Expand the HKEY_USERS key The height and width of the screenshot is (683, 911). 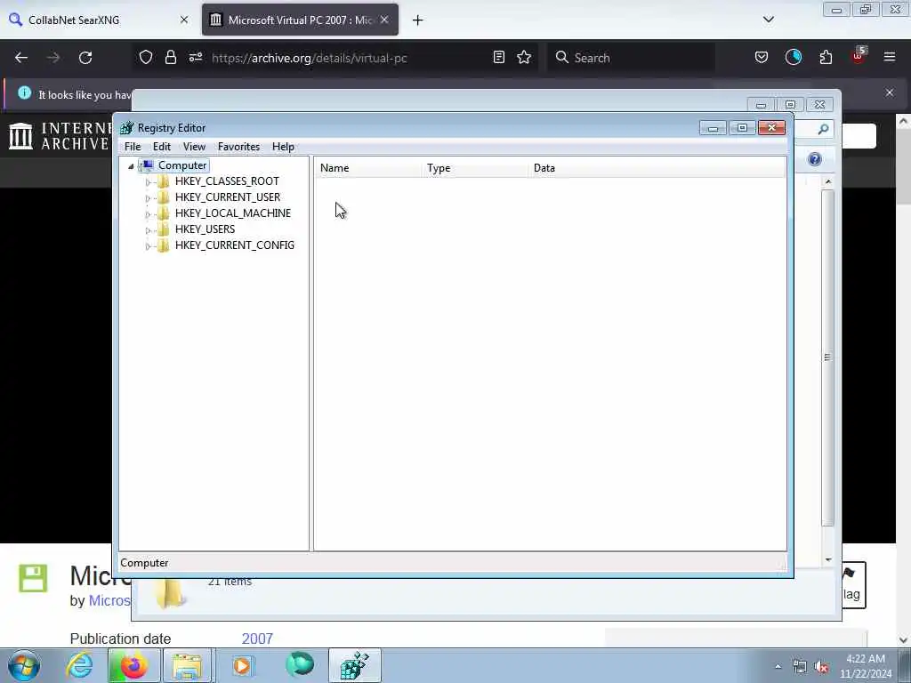pos(148,230)
